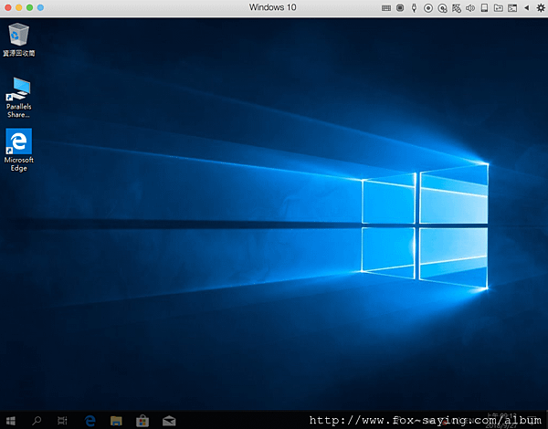Open the Parallels shared folders icon
Screen dimensions: 548x429
[x=499, y=7]
